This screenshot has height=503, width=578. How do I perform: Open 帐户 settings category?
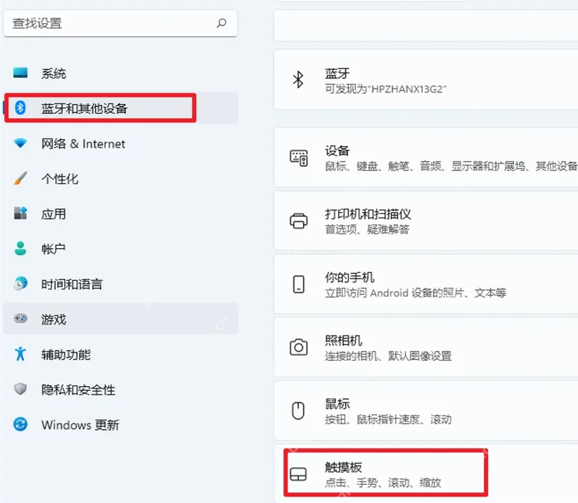(x=120, y=249)
